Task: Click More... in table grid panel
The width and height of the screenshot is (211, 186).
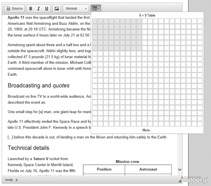Action: point(147,130)
